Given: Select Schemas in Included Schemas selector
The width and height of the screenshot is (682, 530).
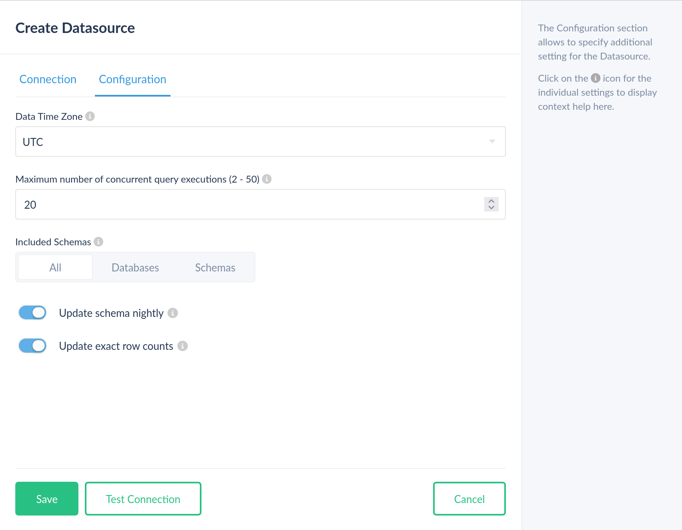Looking at the screenshot, I should click(x=215, y=267).
